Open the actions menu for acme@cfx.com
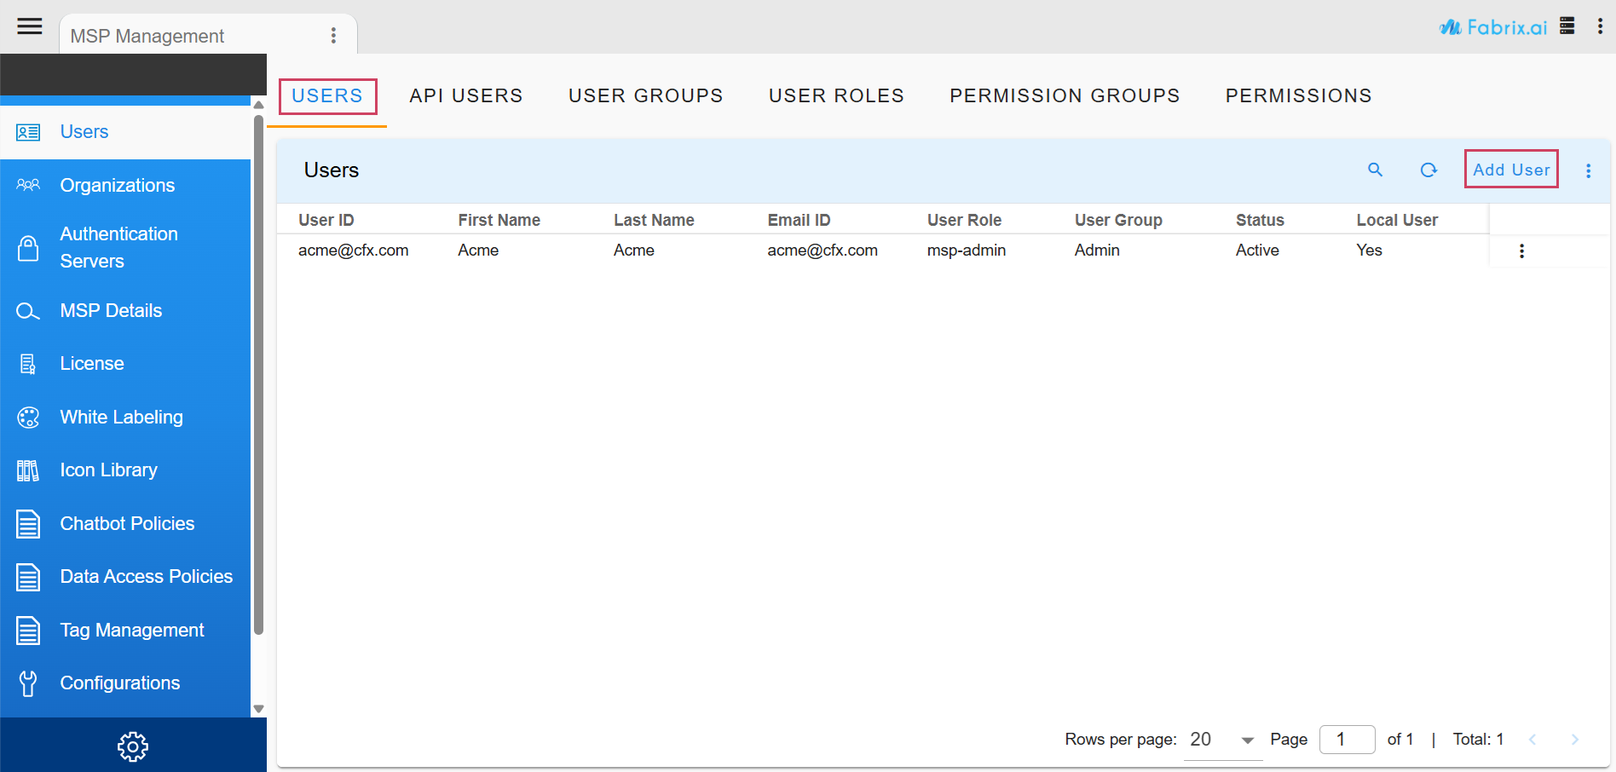 pyautogui.click(x=1522, y=251)
